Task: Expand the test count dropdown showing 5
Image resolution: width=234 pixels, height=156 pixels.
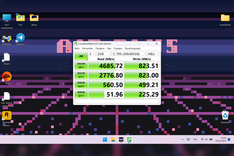Action: (x=92, y=54)
